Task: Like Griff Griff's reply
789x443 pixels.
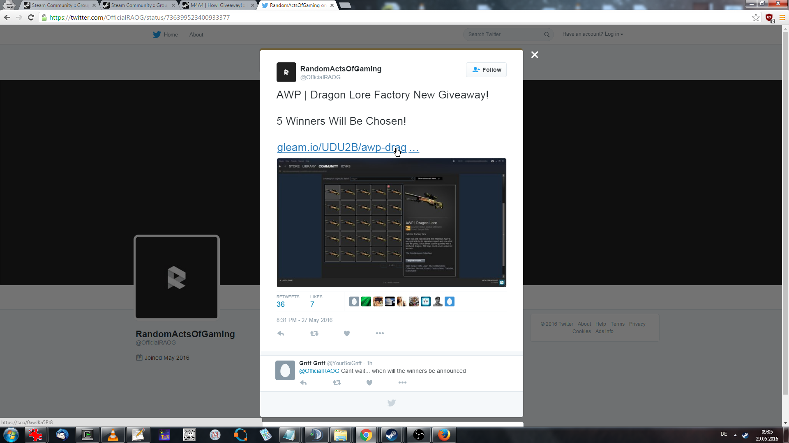Action: coord(369,383)
